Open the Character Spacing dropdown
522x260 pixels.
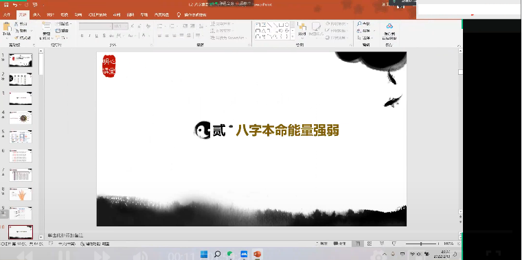coord(121,36)
